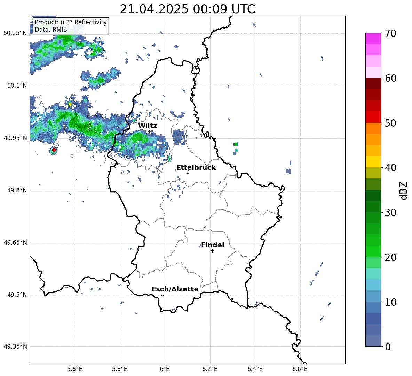The image size is (412, 376).
Task: Click the longitude label 6.6°E
Action: click(300, 369)
